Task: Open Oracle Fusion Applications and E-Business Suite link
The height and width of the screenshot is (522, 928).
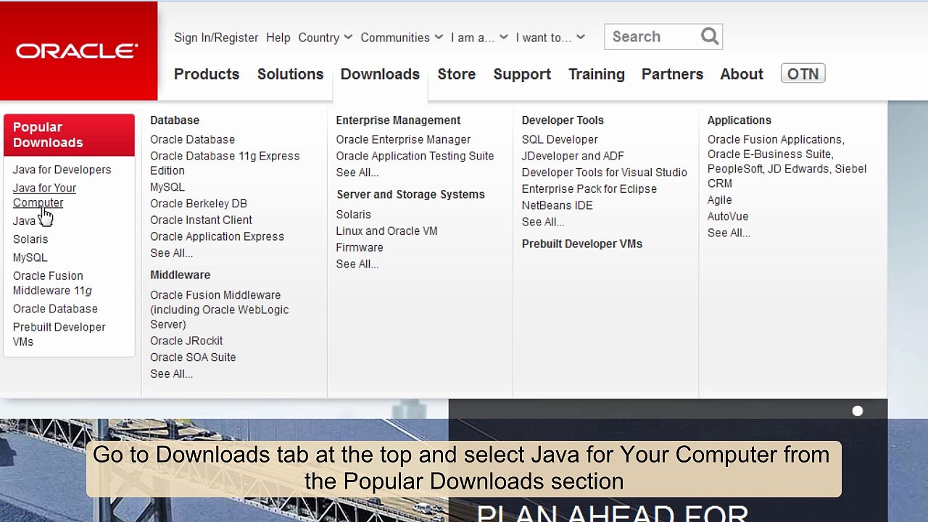Action: tap(787, 161)
